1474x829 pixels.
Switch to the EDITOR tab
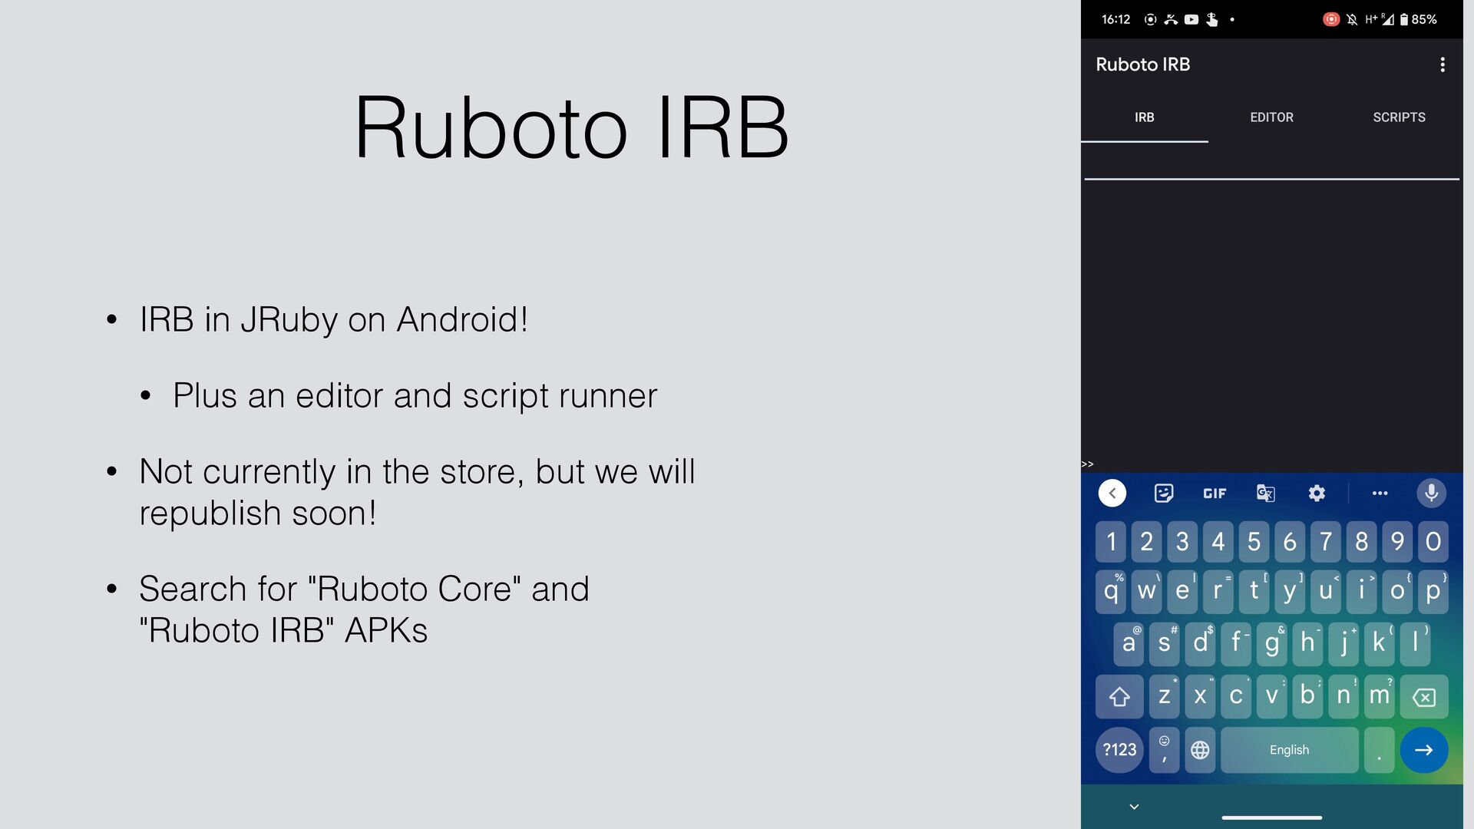(x=1271, y=117)
